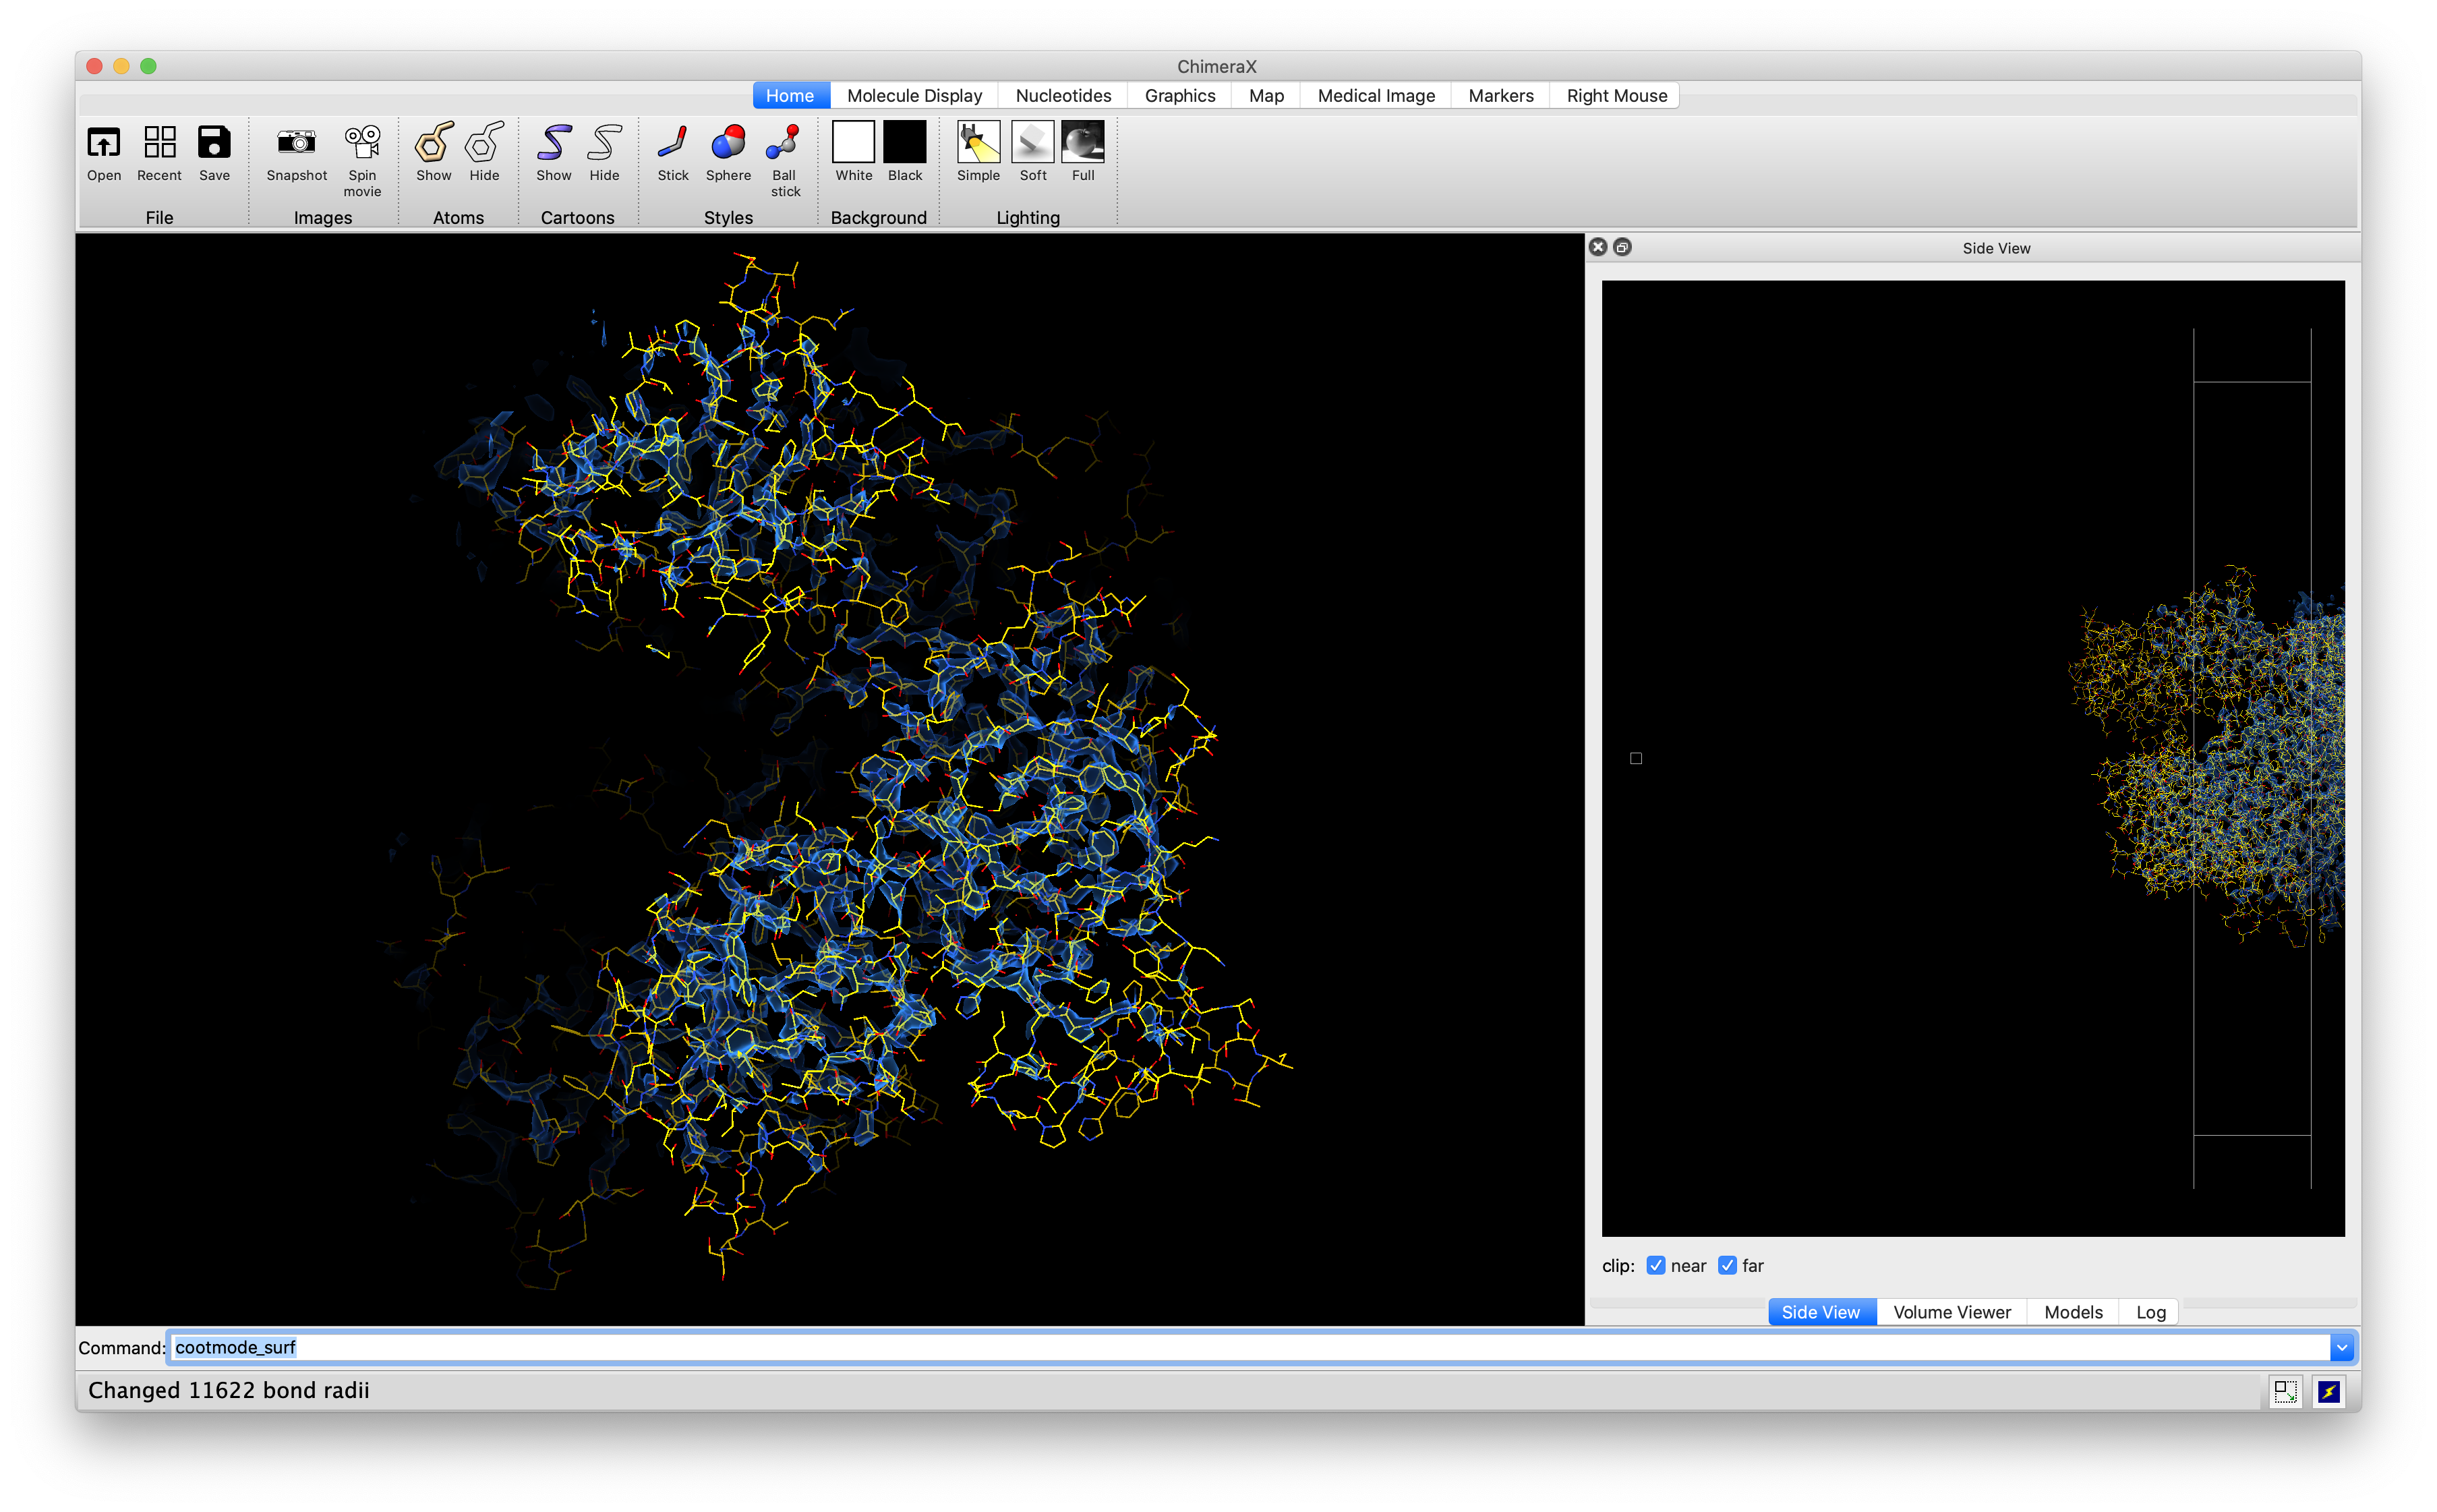
Task: Click the lightning bolt status bar icon
Action: (x=2328, y=1391)
